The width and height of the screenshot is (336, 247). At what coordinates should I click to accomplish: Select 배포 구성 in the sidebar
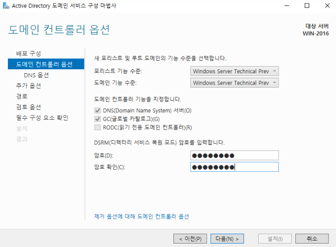(29, 53)
